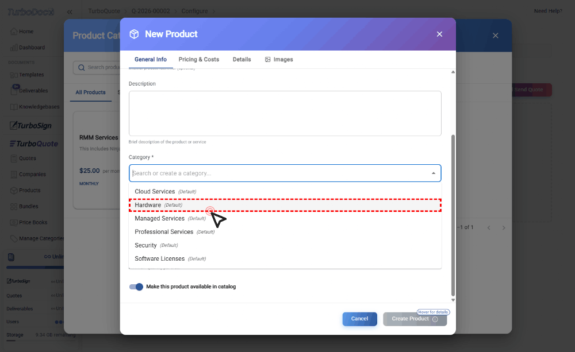Switch to General Info tab

[x=150, y=59]
